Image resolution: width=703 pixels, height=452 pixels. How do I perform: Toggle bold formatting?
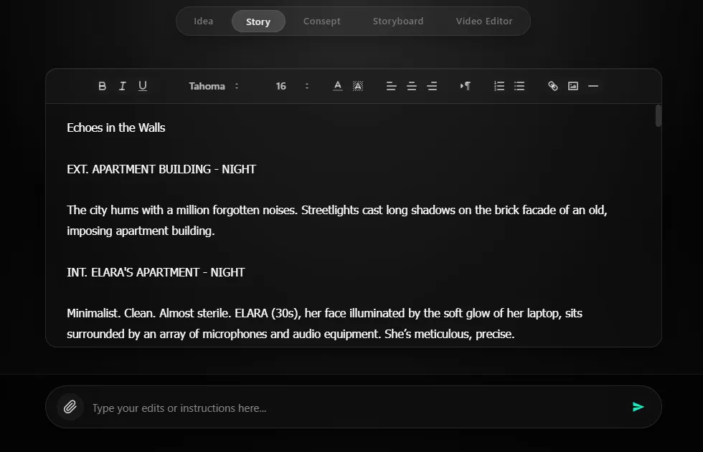(102, 86)
